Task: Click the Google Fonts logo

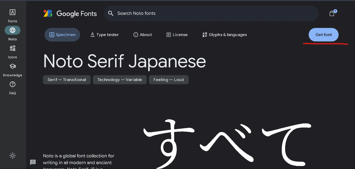Action: point(70,14)
